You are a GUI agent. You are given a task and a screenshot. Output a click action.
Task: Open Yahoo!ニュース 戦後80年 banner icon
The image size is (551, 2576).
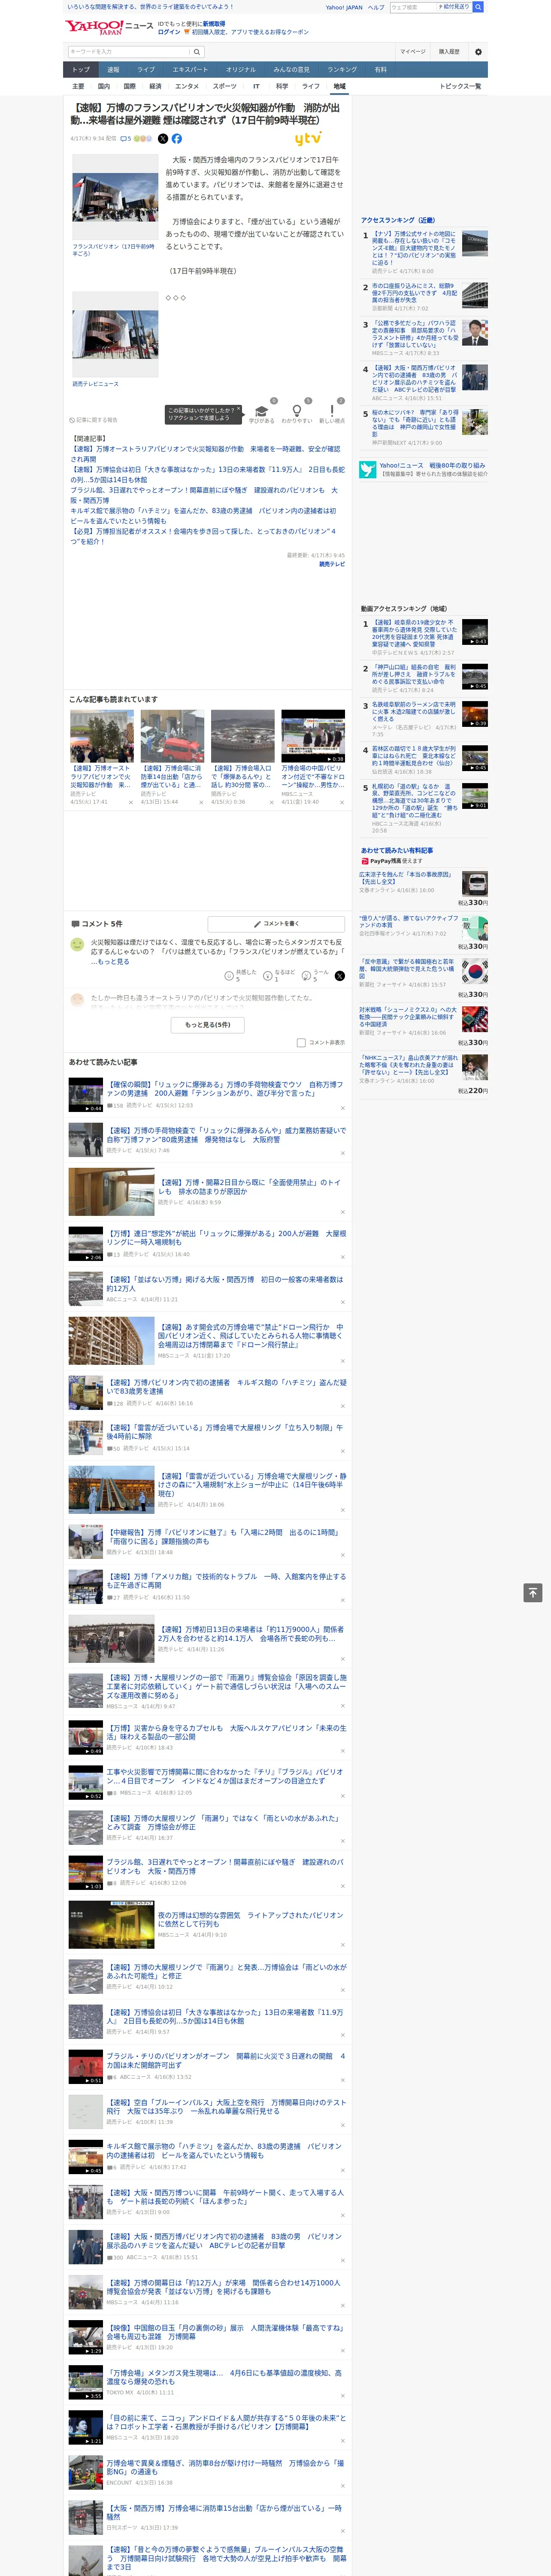pyautogui.click(x=368, y=468)
